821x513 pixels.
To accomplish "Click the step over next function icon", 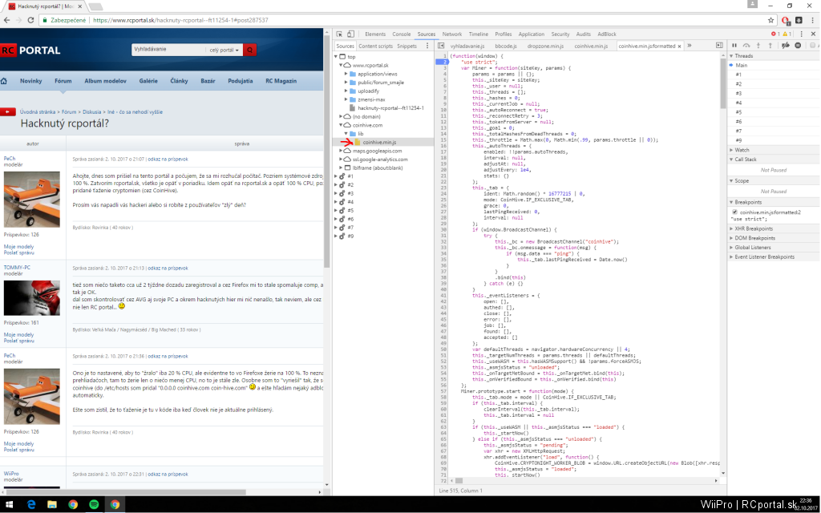I will tap(746, 46).
